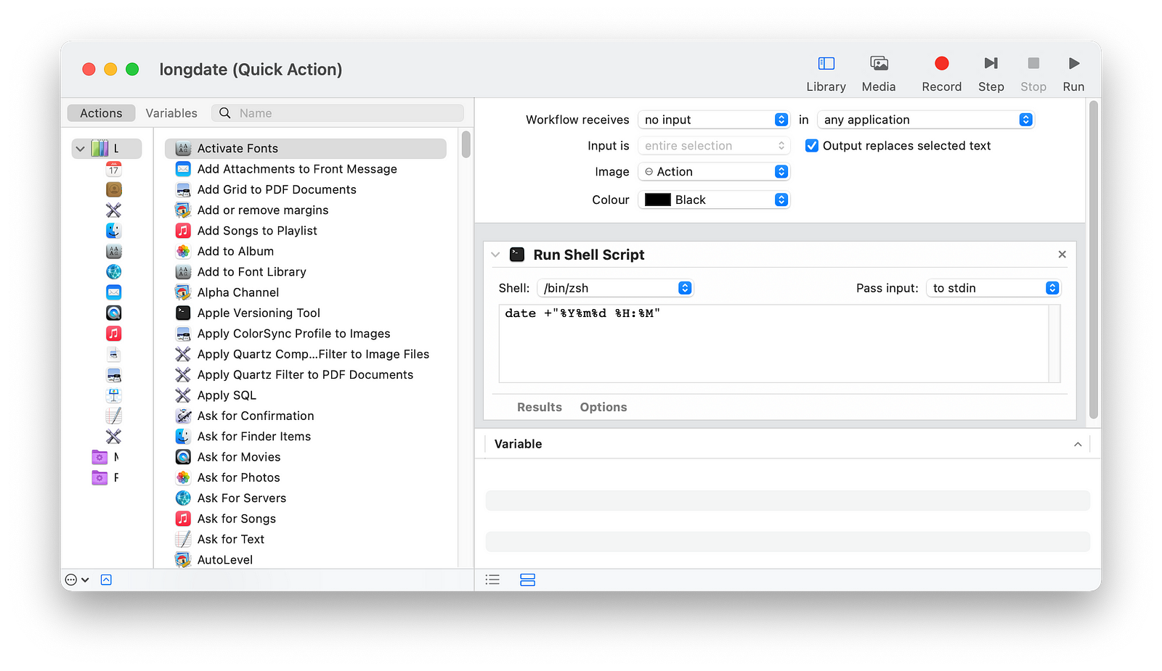
Task: Select the Calendar category in the sidebar
Action: click(114, 169)
